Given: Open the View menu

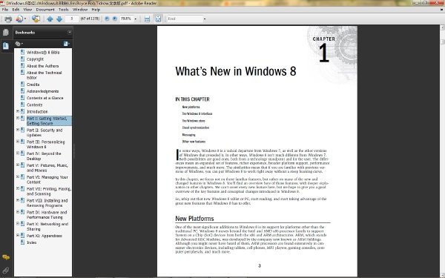Looking at the screenshot, I should coord(27,10).
